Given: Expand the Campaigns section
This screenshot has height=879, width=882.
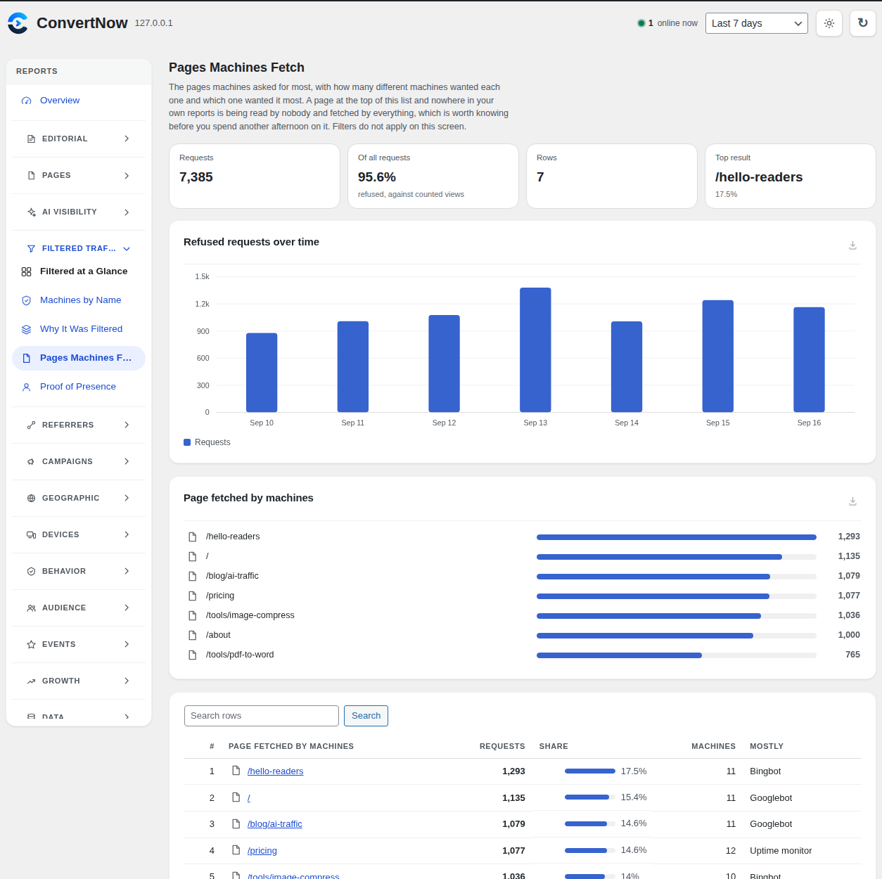Looking at the screenshot, I should pyautogui.click(x=79, y=461).
